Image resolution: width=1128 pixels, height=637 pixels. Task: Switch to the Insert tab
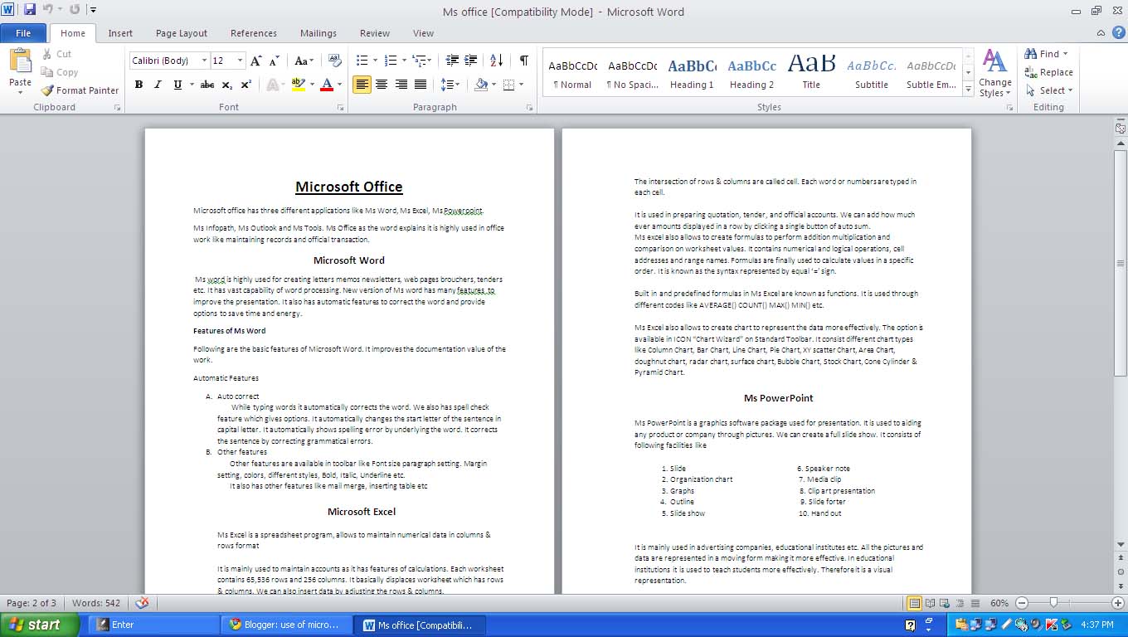coord(120,33)
